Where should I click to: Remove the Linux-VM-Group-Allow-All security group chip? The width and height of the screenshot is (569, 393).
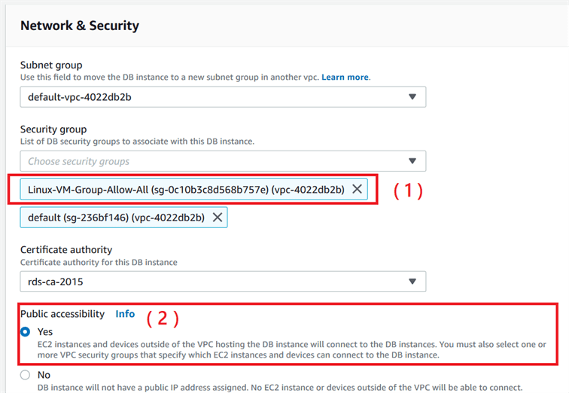[357, 189]
